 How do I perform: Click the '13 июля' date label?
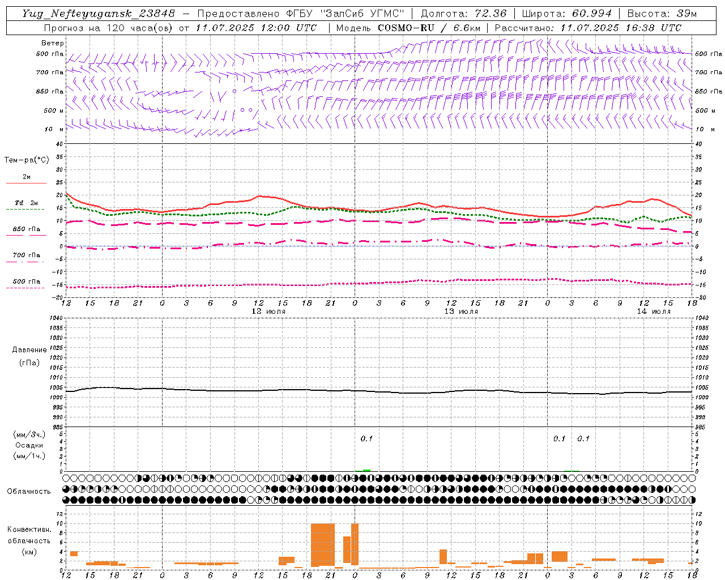(x=461, y=312)
